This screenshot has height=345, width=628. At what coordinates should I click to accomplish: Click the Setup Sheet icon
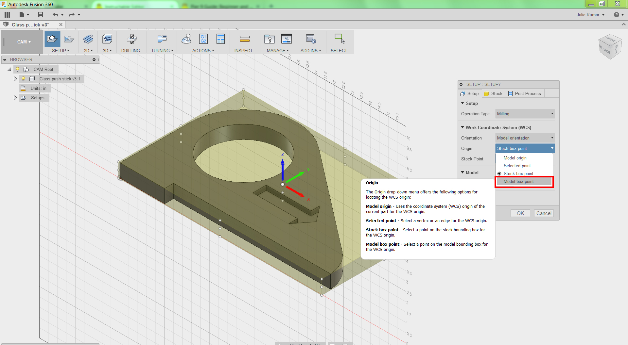221,39
